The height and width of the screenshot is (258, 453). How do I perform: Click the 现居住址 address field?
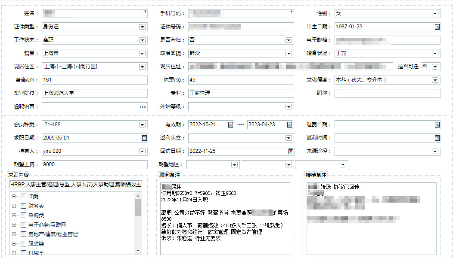[291, 67]
